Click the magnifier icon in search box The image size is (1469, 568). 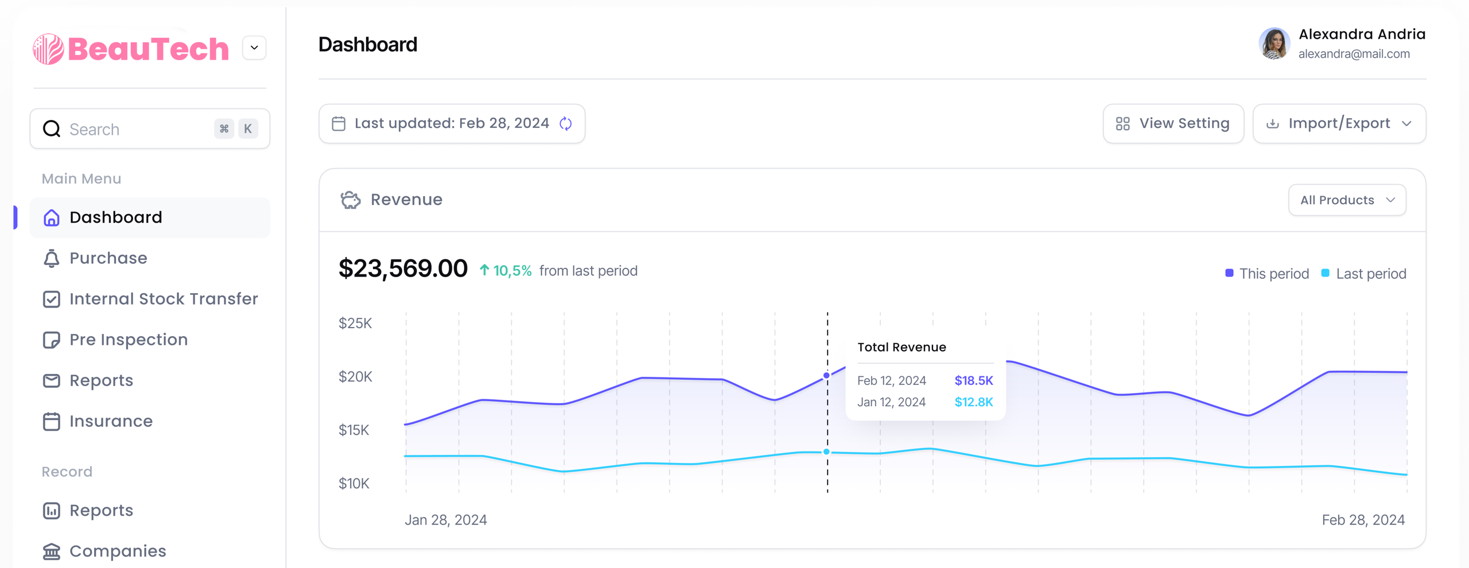pyautogui.click(x=52, y=129)
